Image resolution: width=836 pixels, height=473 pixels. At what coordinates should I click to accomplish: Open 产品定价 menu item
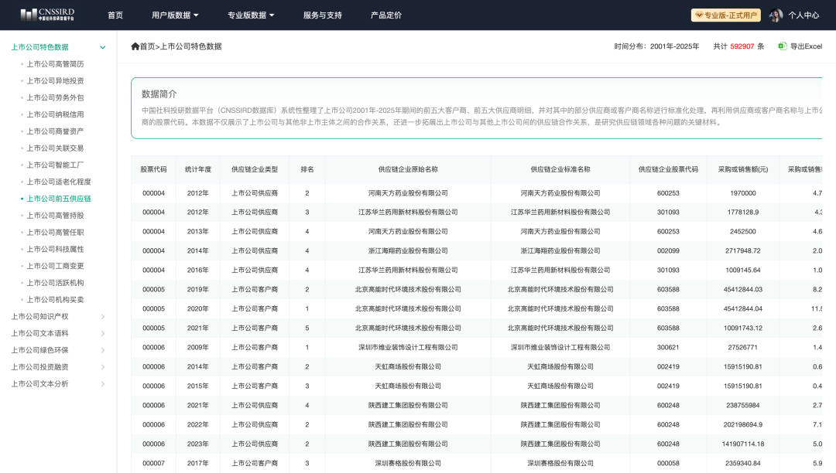[386, 15]
